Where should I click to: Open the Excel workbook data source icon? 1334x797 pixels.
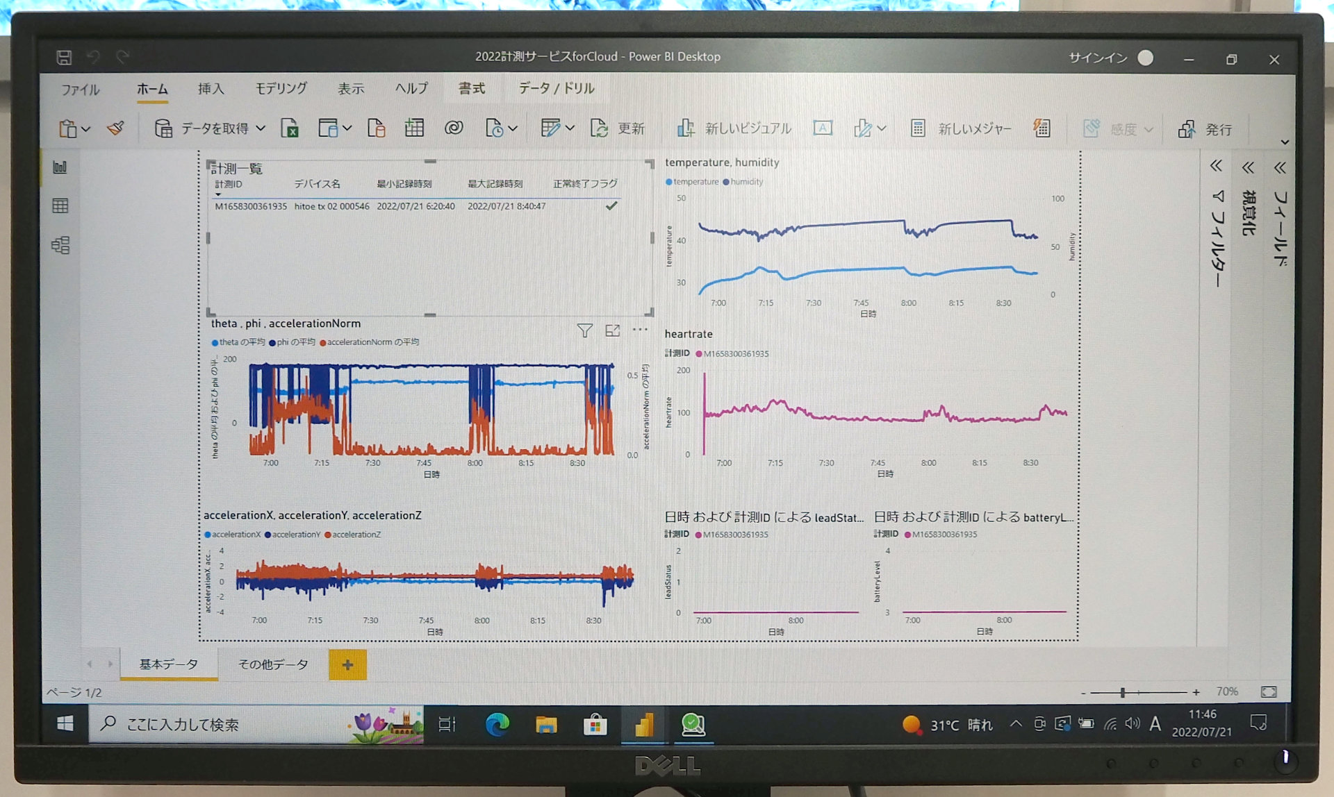290,128
